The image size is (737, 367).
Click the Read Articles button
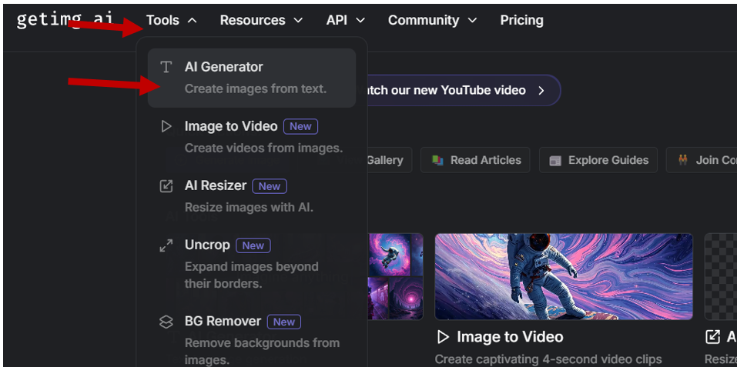[x=475, y=160]
